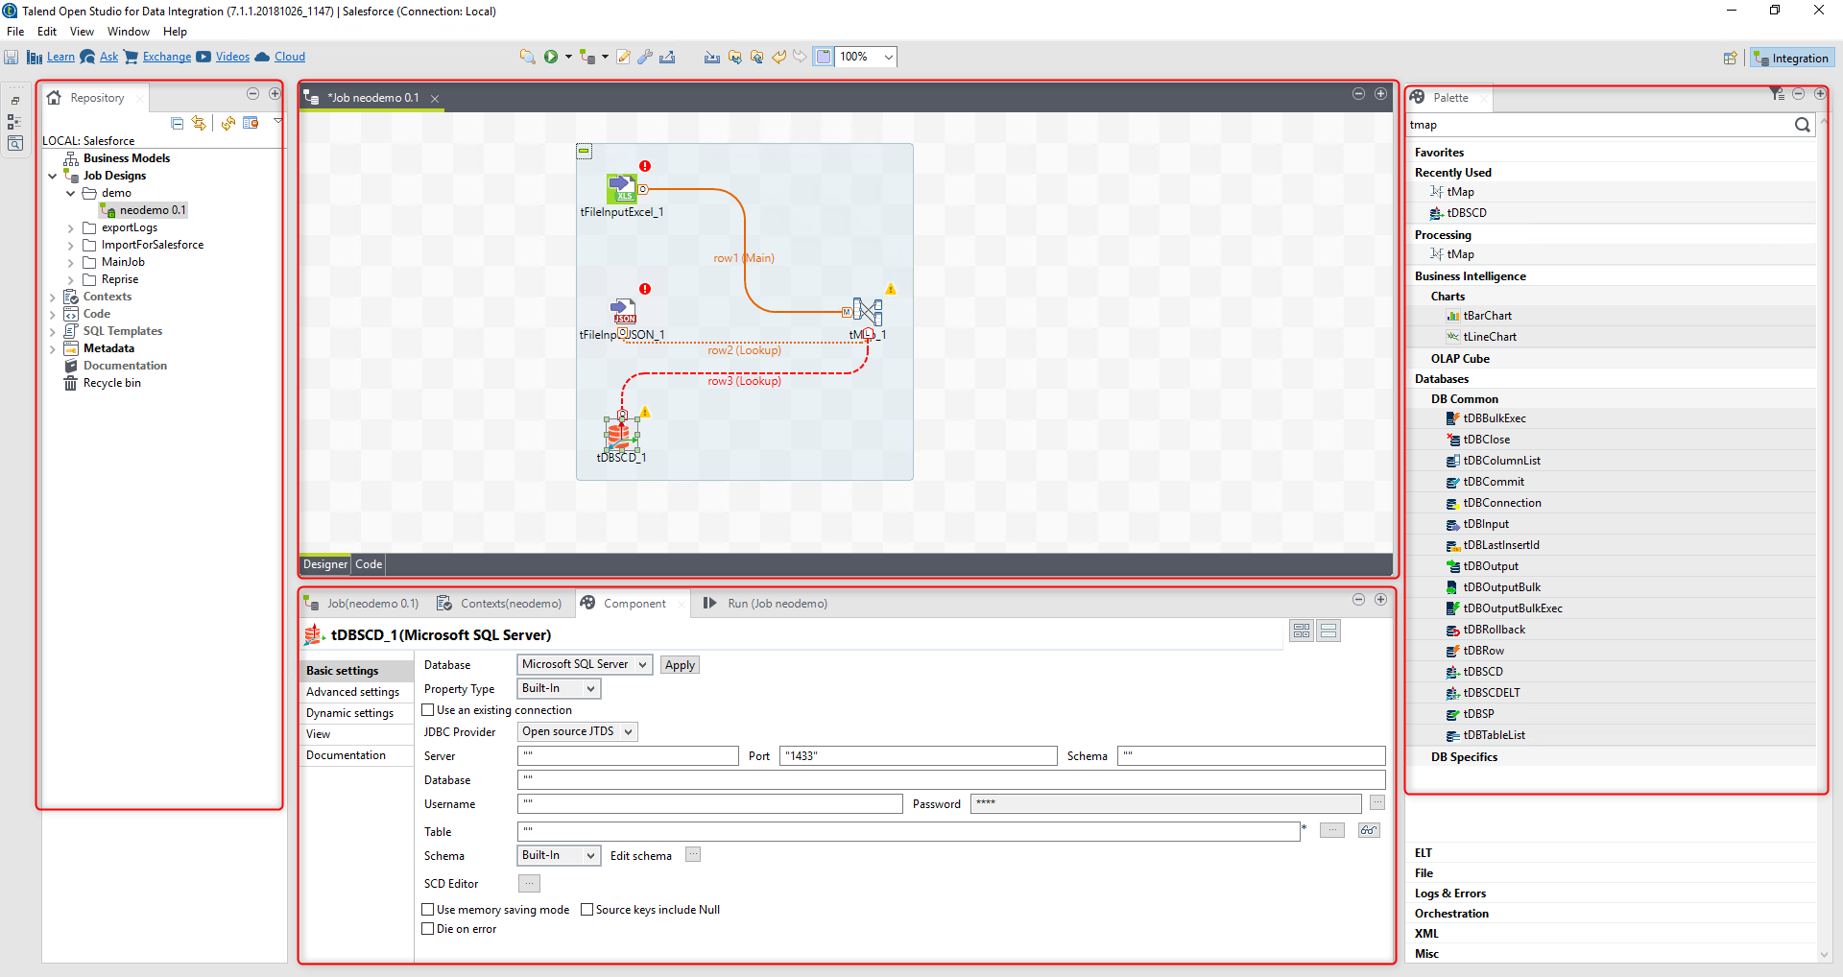The width and height of the screenshot is (1843, 977).
Task: Switch to the Contexts(neodemo) tab
Action: click(x=499, y=604)
